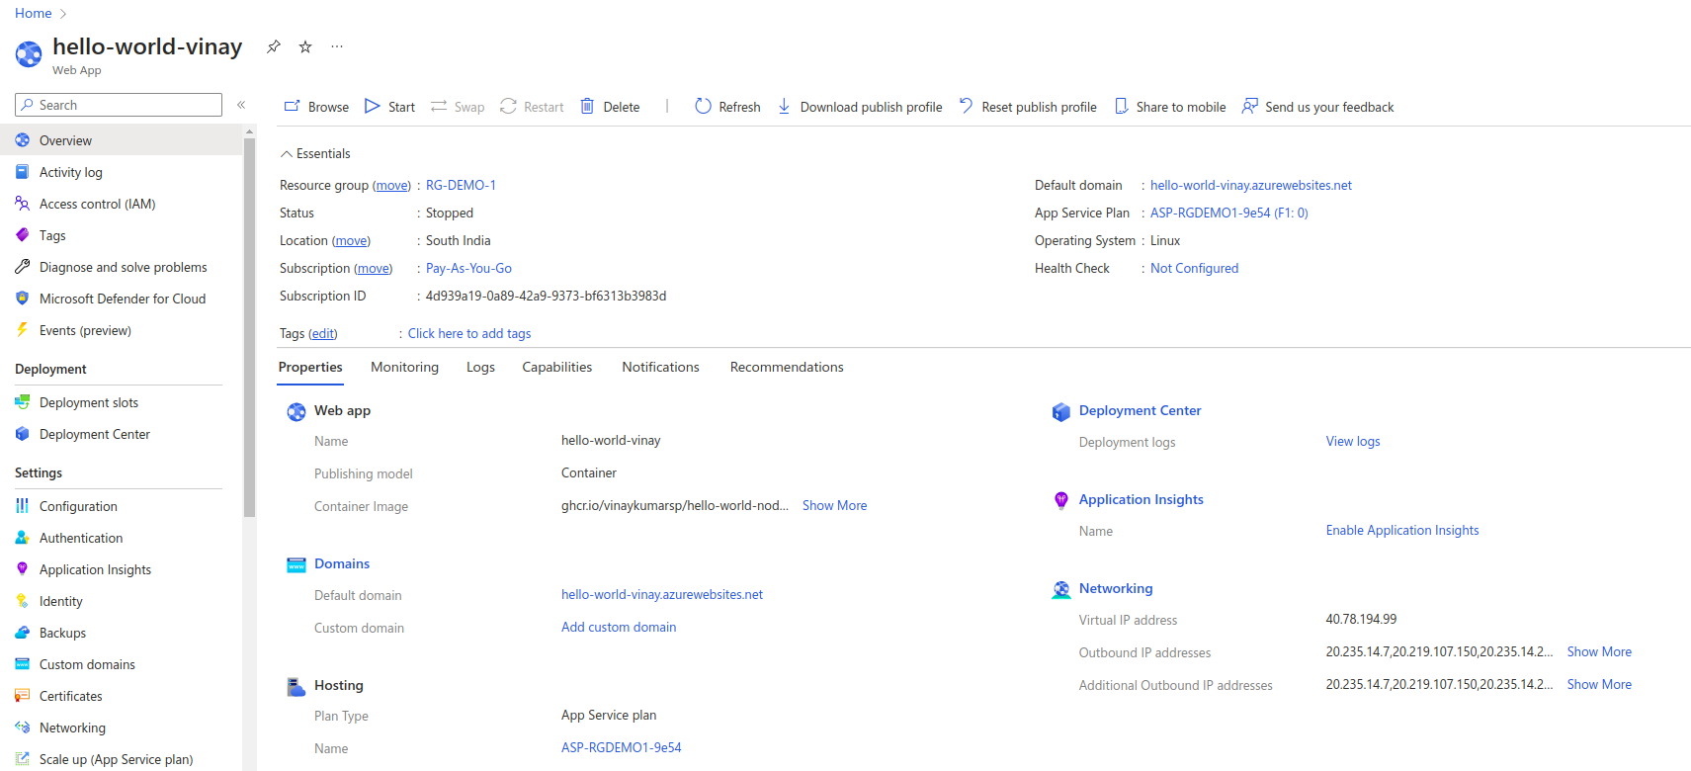Open the Domains heading link

click(342, 563)
